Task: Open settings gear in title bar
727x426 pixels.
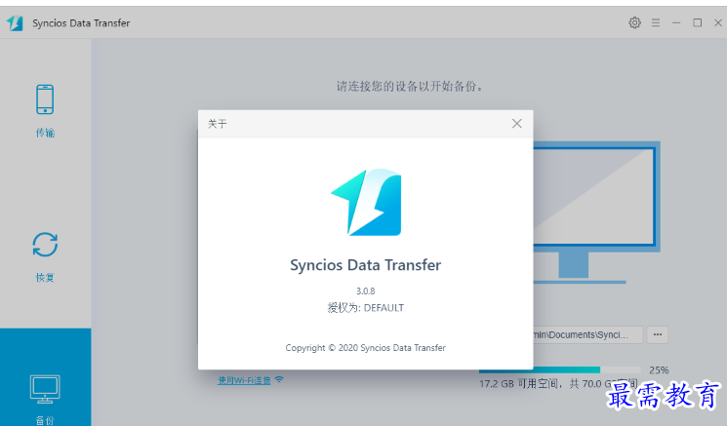Action: [634, 22]
